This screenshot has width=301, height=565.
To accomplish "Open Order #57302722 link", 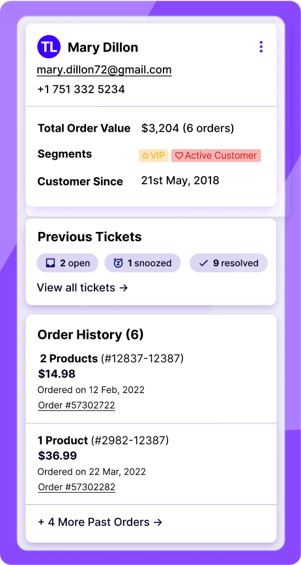I will coord(77,405).
